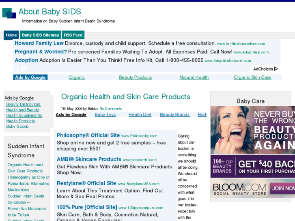This screenshot has width=295, height=221.
Task: Click the AdChoices label
Action: pos(263,69)
